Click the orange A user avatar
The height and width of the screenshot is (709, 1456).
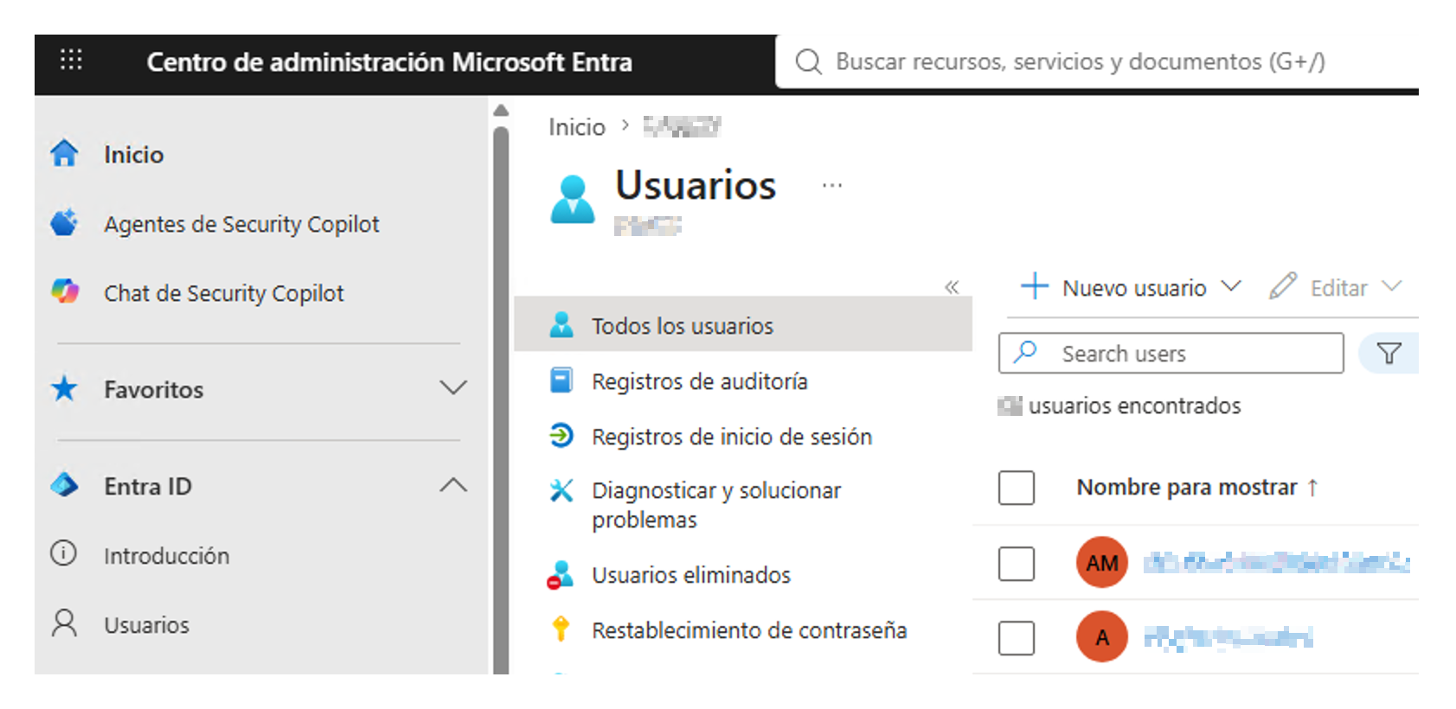click(x=1101, y=636)
